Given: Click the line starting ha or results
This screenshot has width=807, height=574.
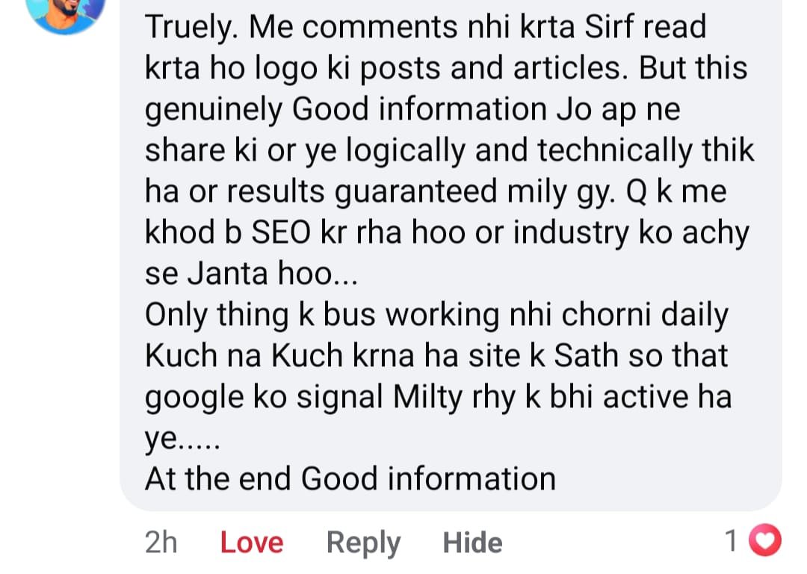Looking at the screenshot, I should 436,192.
